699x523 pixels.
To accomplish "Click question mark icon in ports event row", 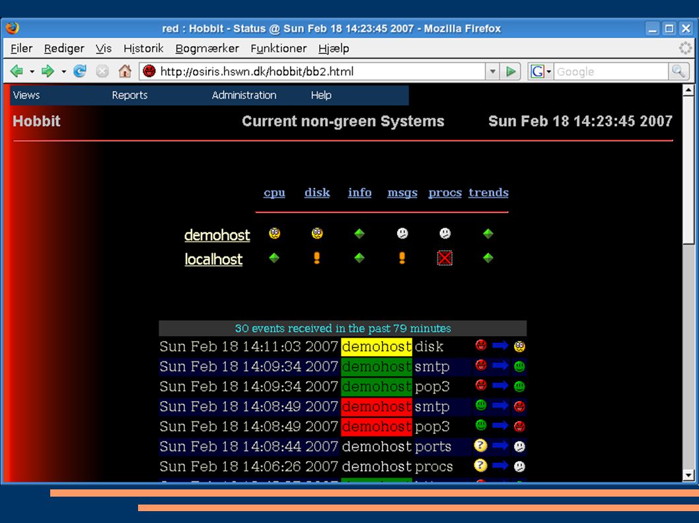I will pos(480,445).
